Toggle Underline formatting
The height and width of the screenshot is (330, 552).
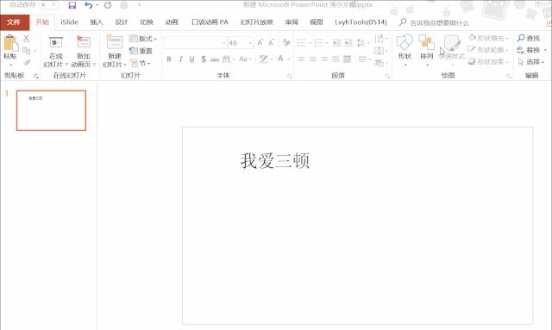pos(191,59)
